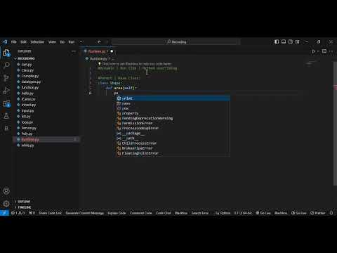Open the Explorer view in activity bar

pyautogui.click(x=6, y=53)
